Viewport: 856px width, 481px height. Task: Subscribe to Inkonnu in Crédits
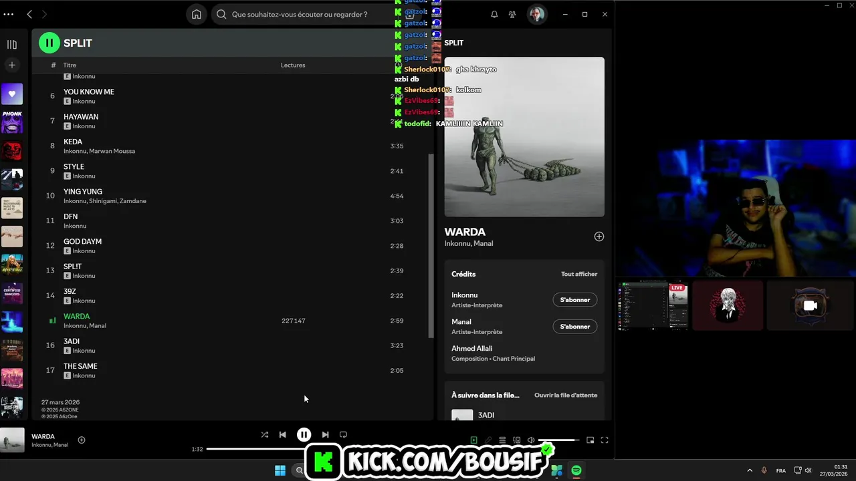pos(574,300)
